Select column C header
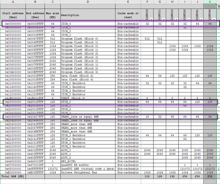The image size is (220, 184). 53,2
